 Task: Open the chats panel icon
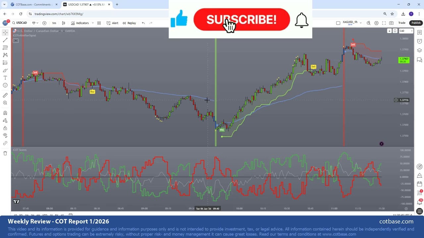pyautogui.click(x=419, y=60)
